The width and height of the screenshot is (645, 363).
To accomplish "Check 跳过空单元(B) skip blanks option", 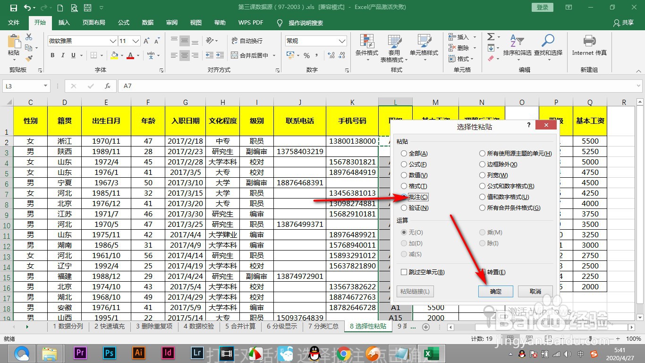I will coord(404,272).
